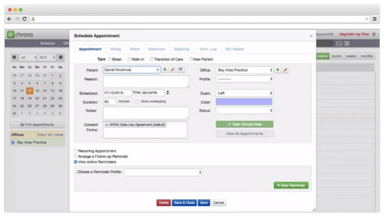Switch to the Eligibility tab

182,49
